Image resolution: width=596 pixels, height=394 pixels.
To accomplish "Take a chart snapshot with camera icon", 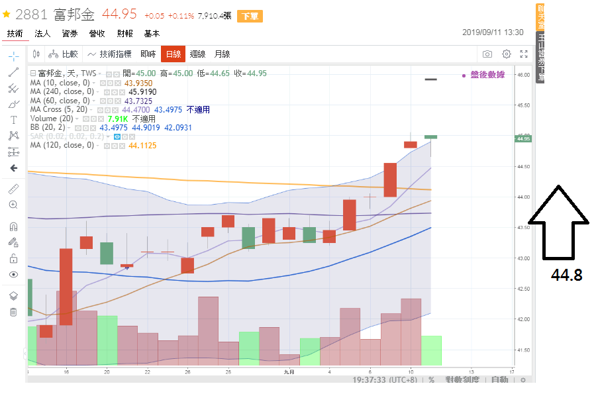I will (487, 54).
